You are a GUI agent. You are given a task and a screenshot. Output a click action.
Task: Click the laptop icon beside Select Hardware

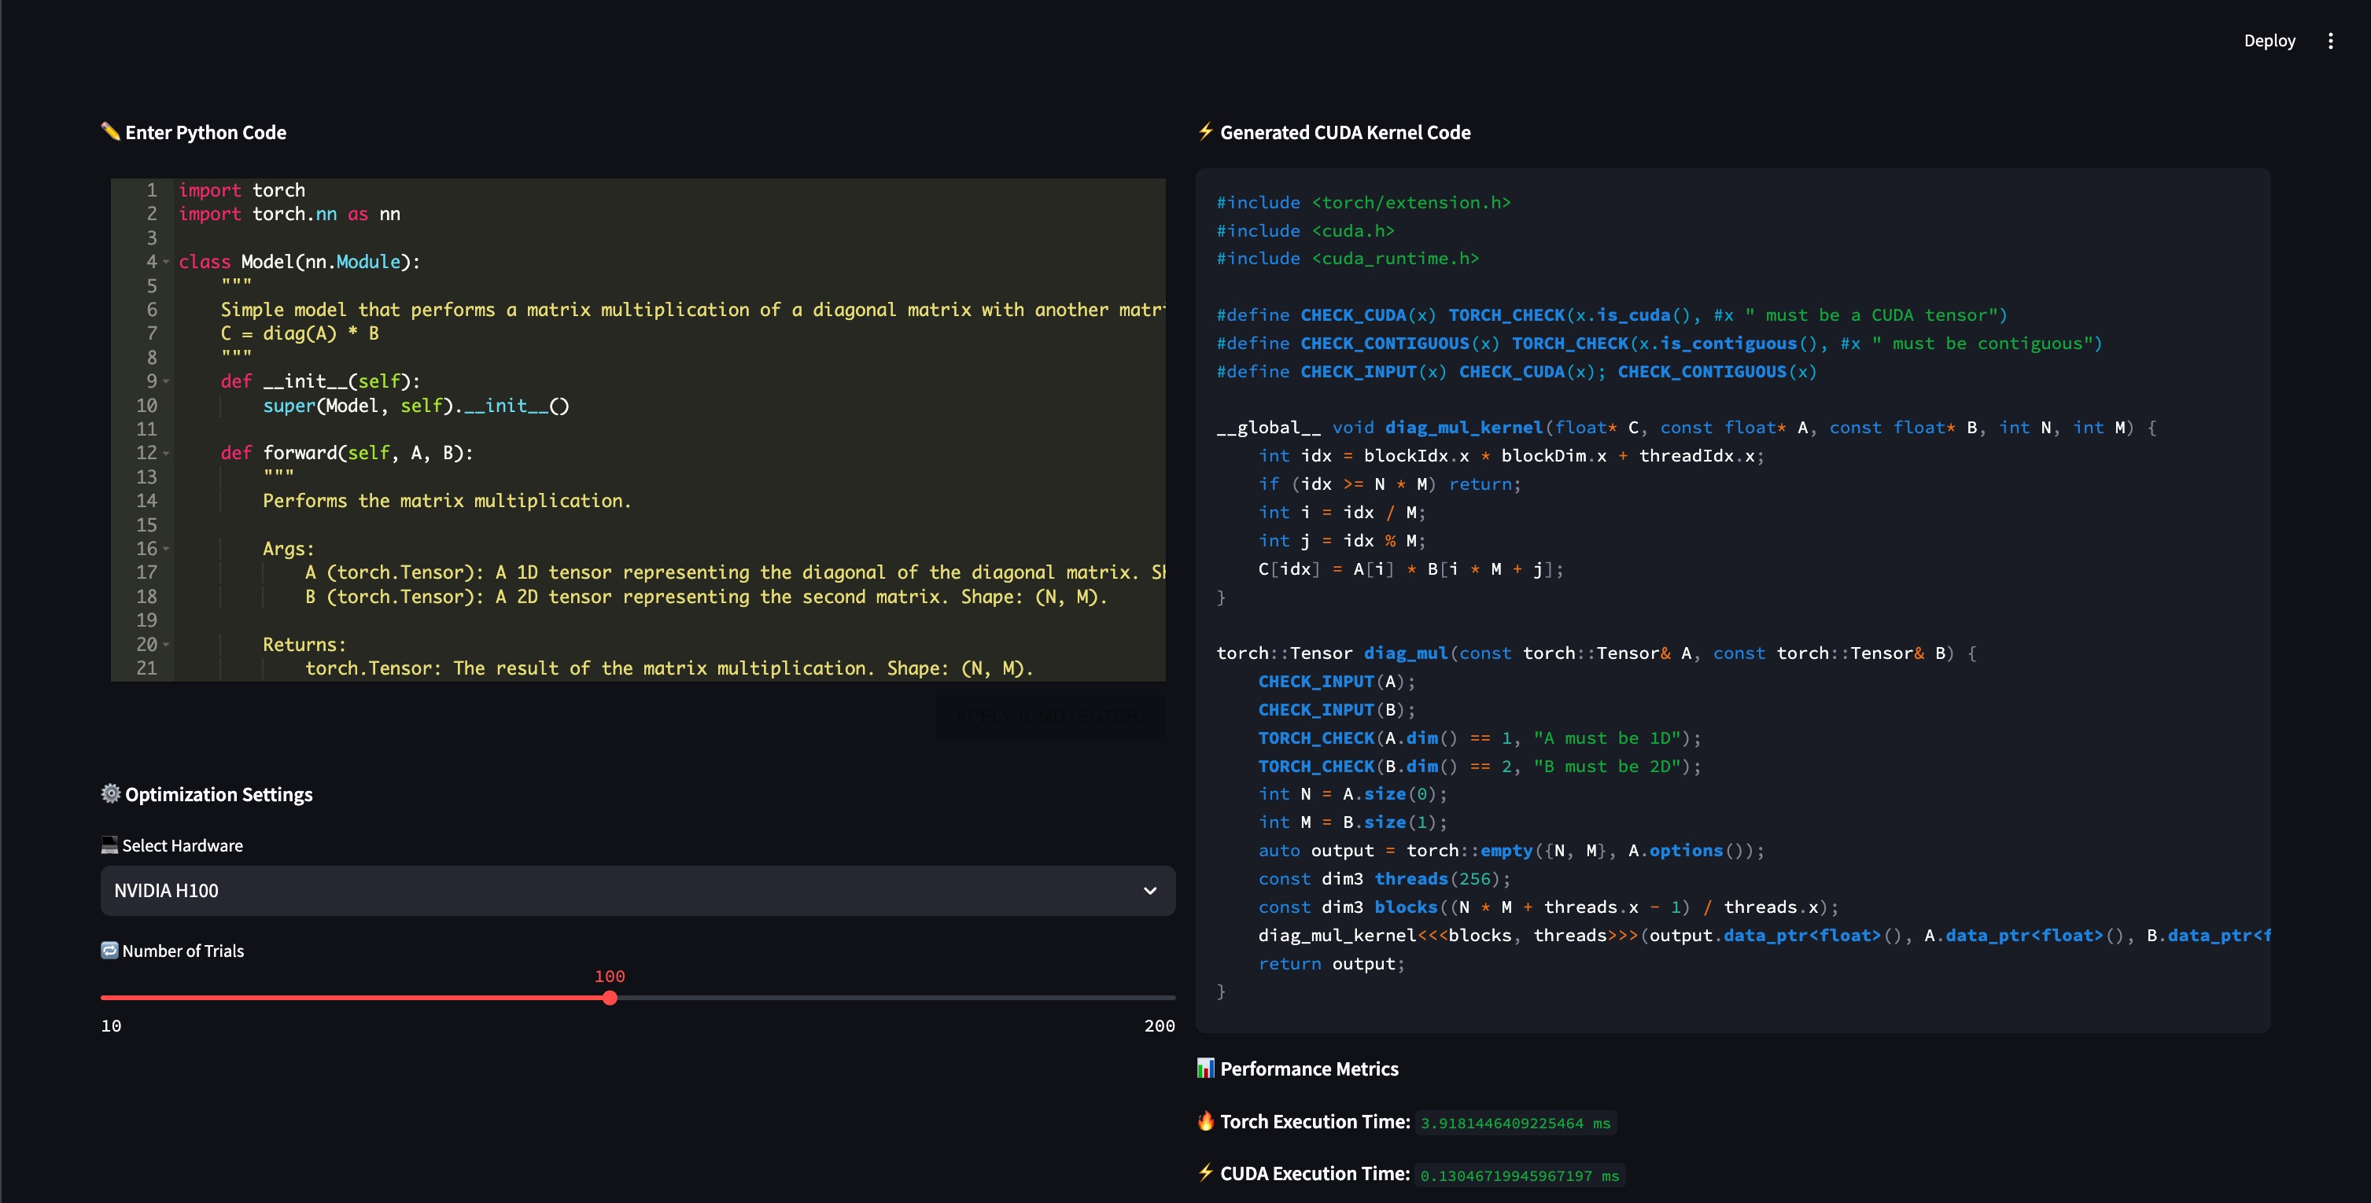tap(109, 844)
